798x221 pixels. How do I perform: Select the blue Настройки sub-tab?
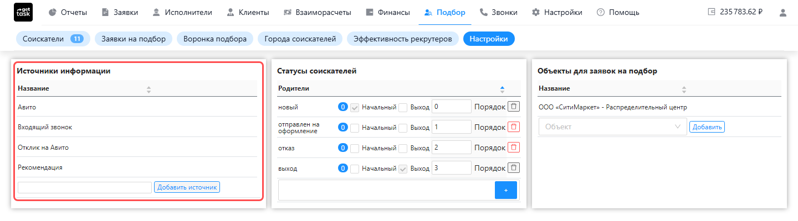point(489,39)
